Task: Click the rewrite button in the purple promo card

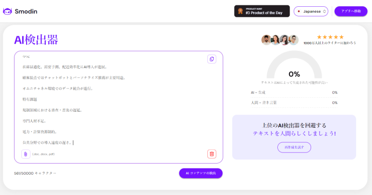Action: (294, 147)
